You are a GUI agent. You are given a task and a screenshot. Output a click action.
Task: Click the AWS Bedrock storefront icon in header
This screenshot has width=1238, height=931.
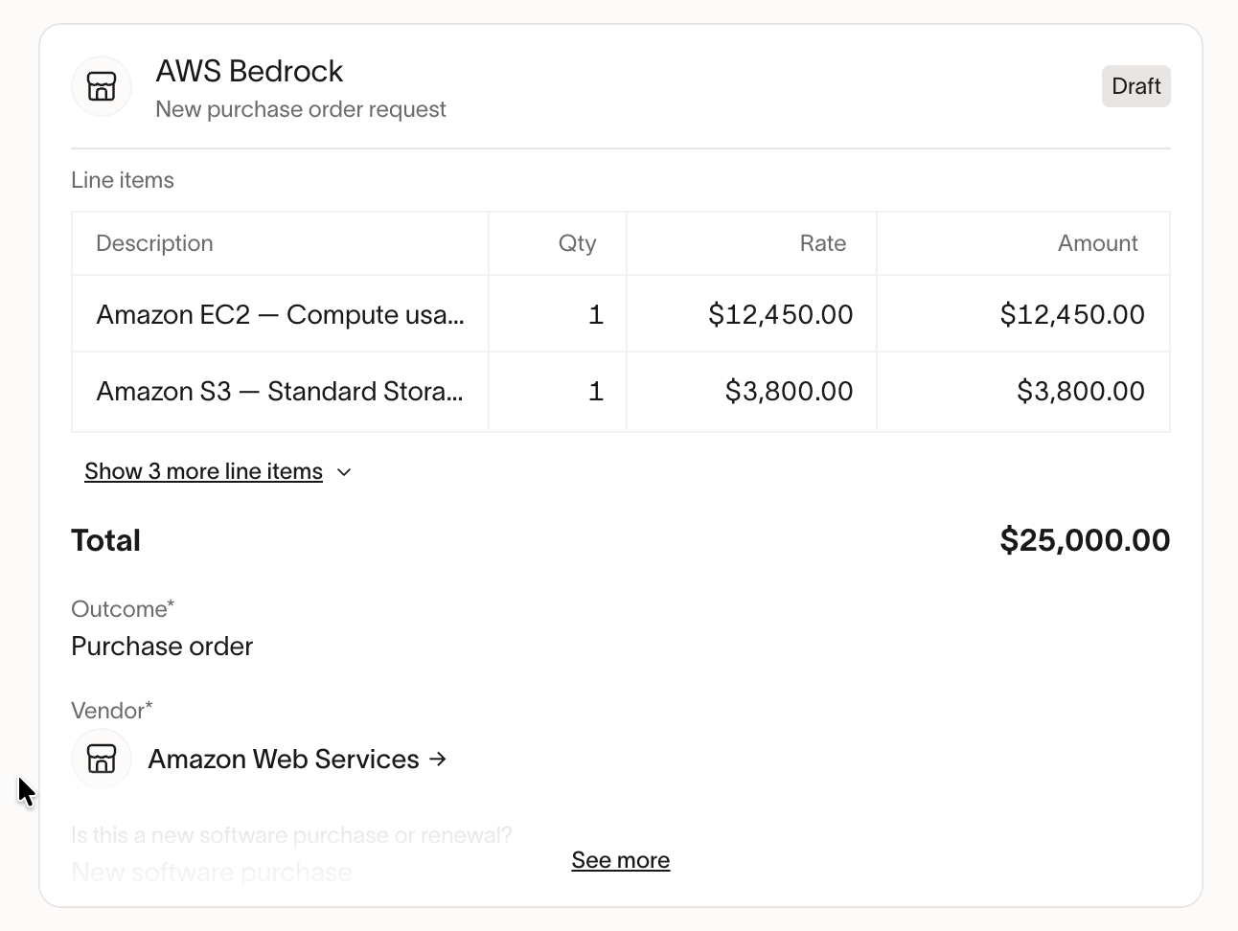click(x=102, y=86)
